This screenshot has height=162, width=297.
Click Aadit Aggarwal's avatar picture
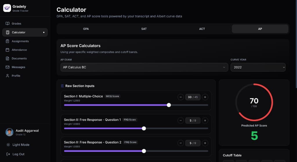pos(9,132)
